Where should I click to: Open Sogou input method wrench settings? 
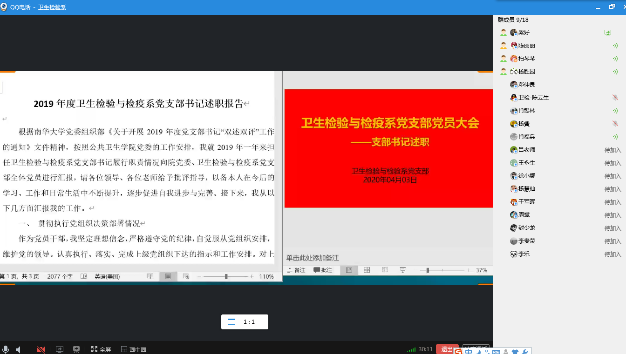coord(525,352)
